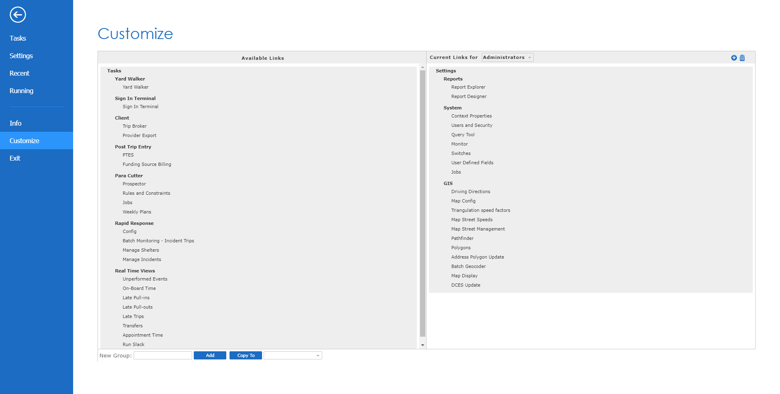Click Info in the sidebar
780x394 pixels.
(16, 123)
